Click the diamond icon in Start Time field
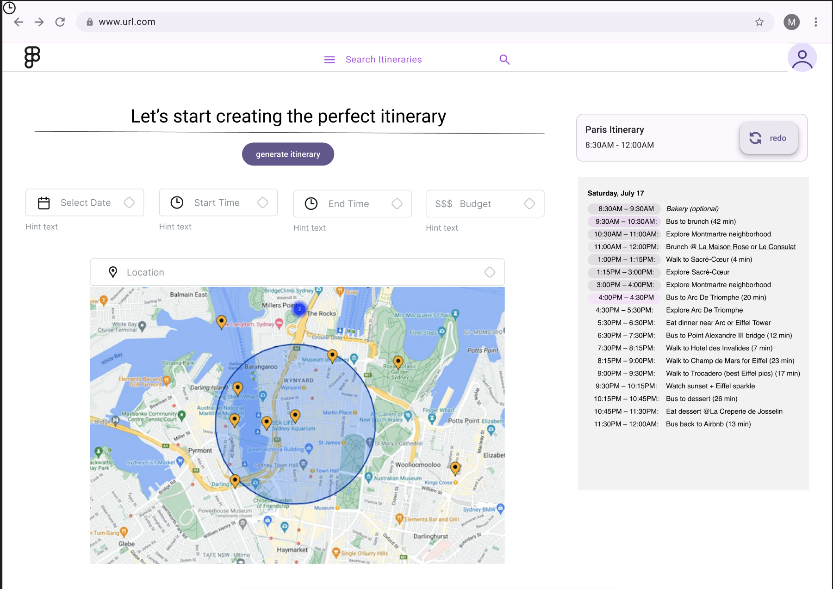Viewport: 833px width, 589px height. (263, 202)
